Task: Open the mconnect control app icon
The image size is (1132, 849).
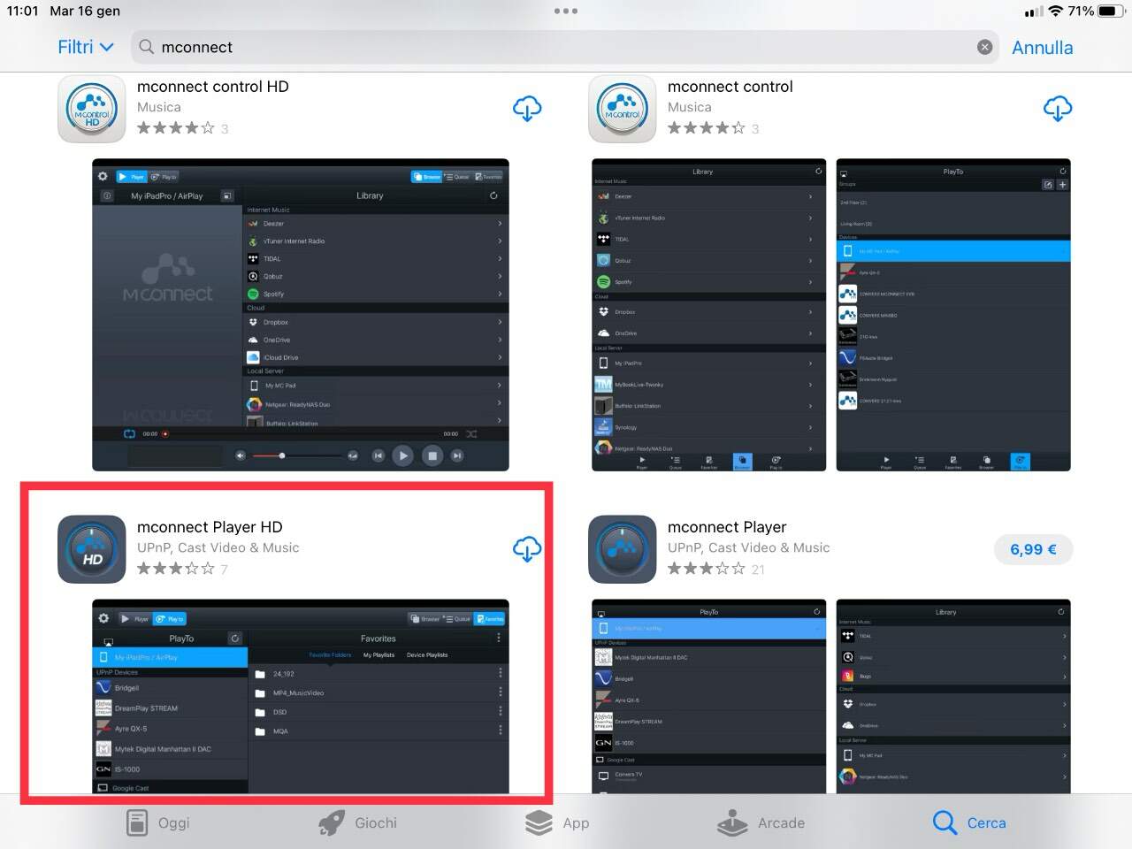Action: pos(623,109)
